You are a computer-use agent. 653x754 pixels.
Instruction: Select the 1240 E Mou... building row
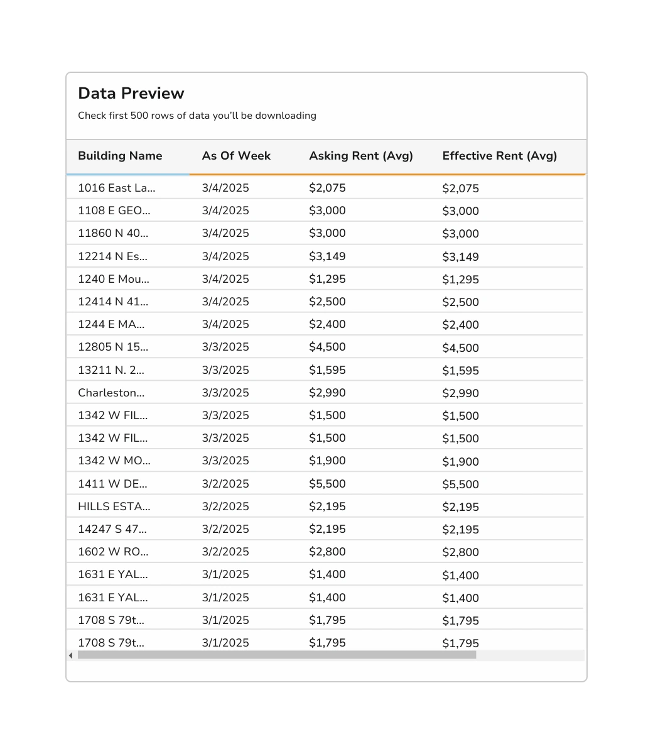pyautogui.click(x=325, y=279)
